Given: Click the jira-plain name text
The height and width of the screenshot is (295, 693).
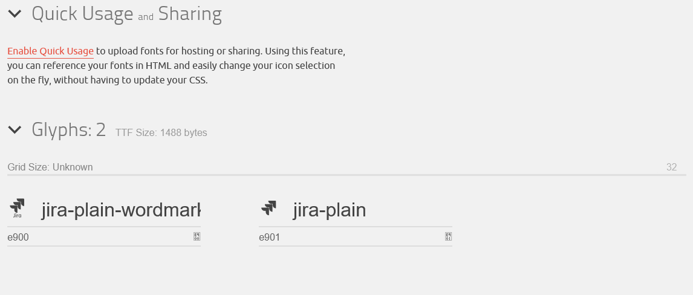Looking at the screenshot, I should [329, 210].
